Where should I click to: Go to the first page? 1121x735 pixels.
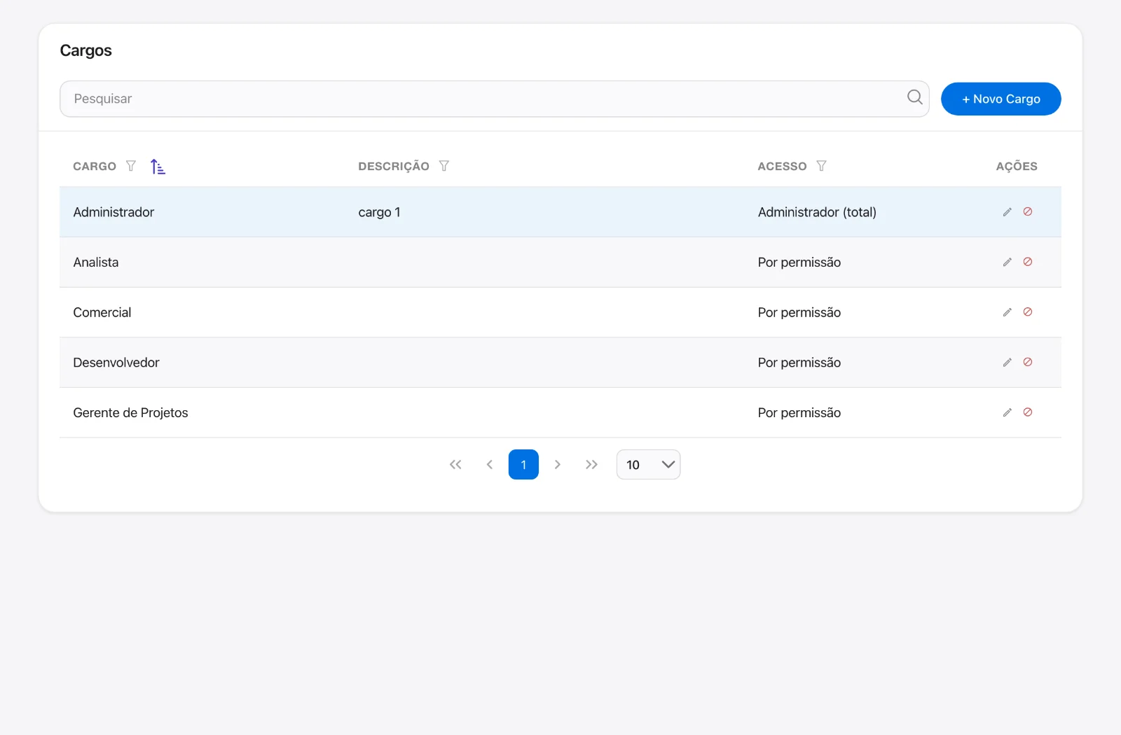[455, 465]
